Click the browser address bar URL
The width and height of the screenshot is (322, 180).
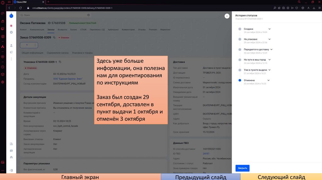pos(72,8)
